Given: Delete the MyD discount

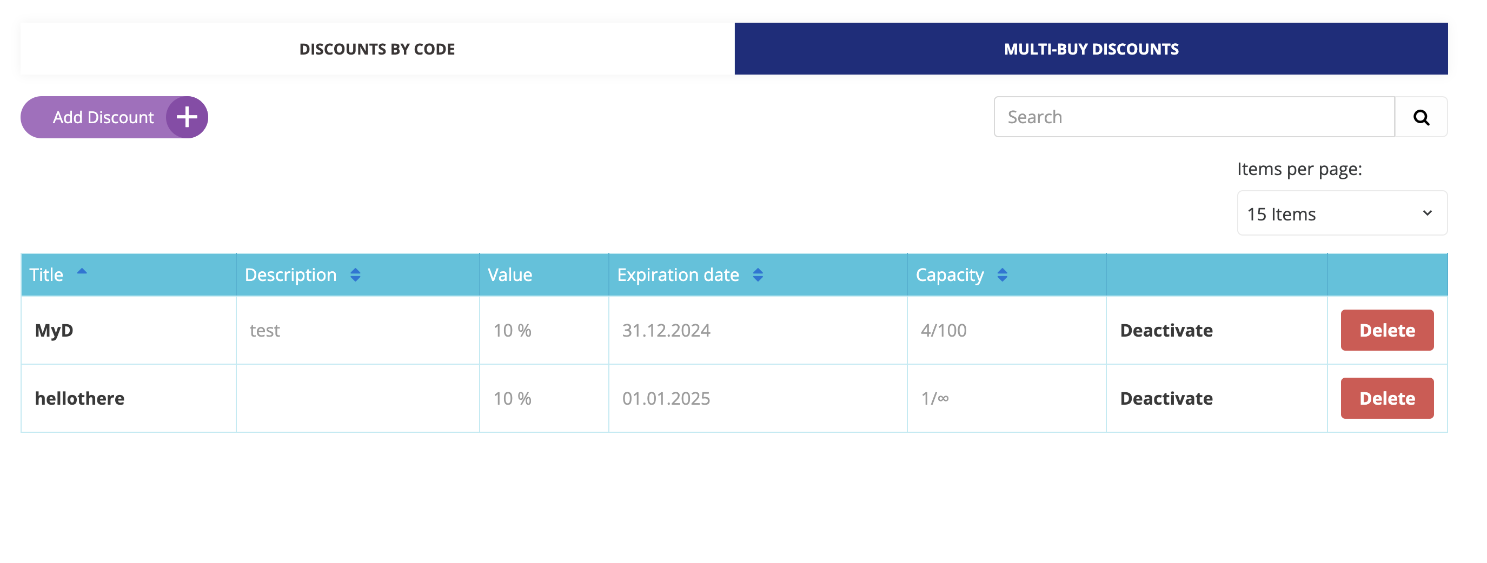Looking at the screenshot, I should click(1386, 331).
